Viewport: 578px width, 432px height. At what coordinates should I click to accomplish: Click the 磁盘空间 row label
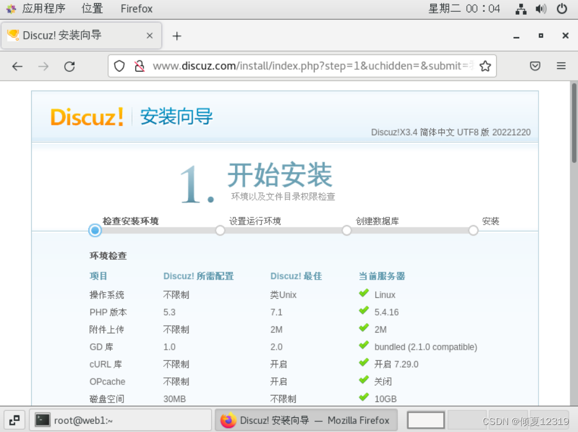[x=107, y=399]
